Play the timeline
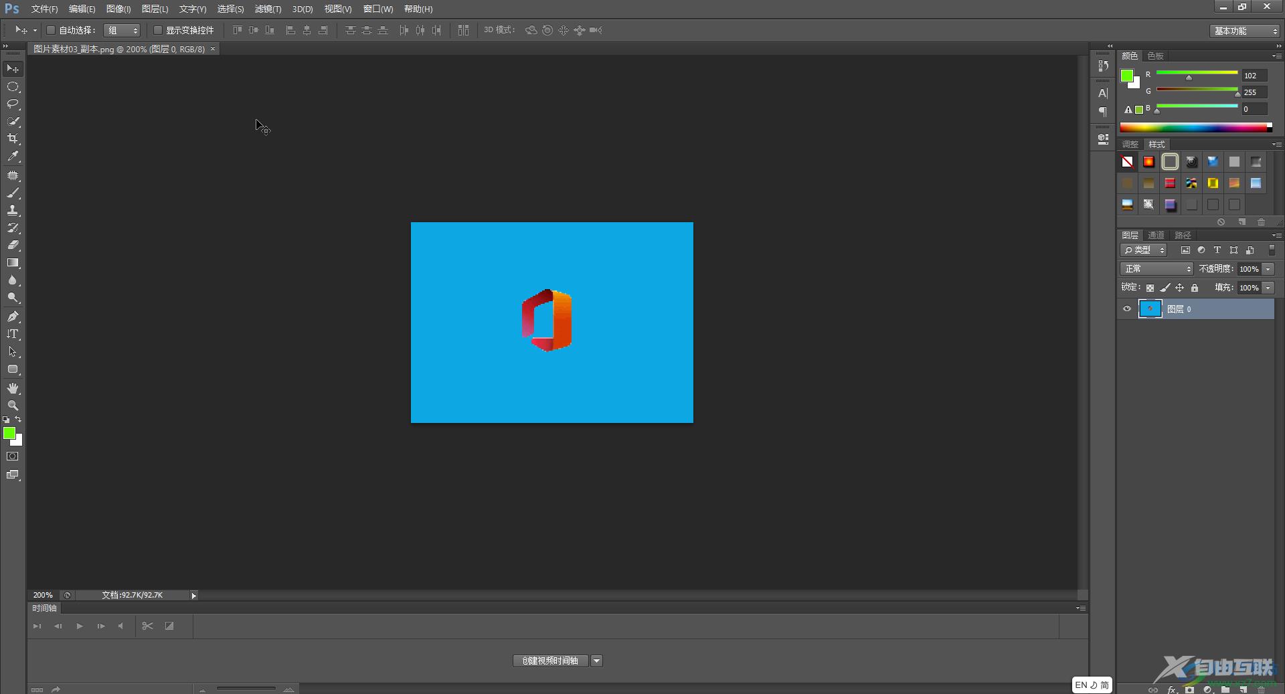The height and width of the screenshot is (694, 1285). [x=80, y=626]
